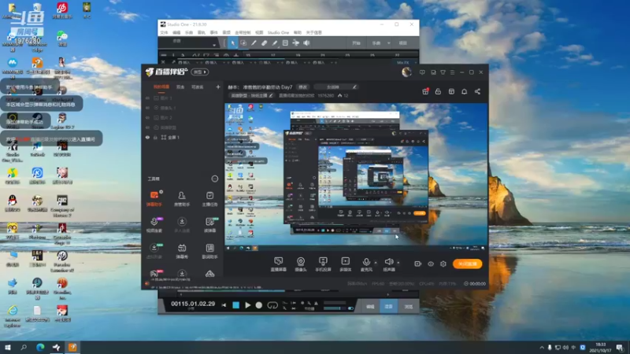Open the settings gear beside the go-live button

tap(443, 264)
